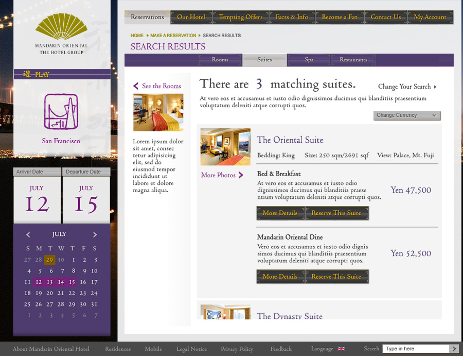Click arrow beside Change Your Search

coord(435,87)
